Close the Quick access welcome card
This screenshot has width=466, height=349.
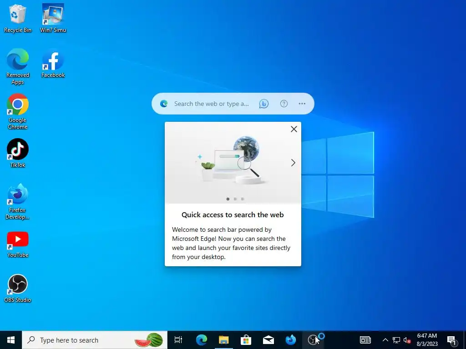(x=294, y=129)
